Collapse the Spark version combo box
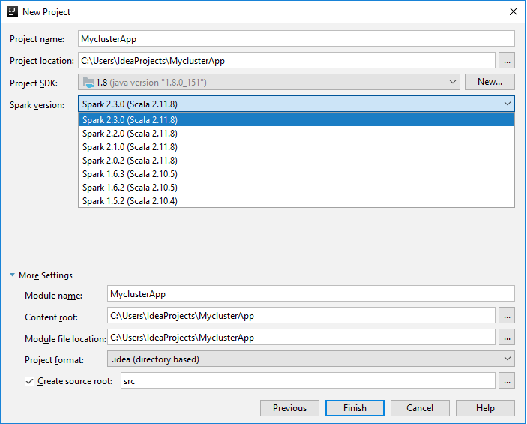Image resolution: width=527 pixels, height=424 pixels. [296, 104]
